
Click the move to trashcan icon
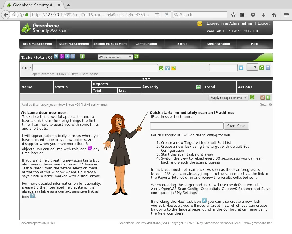pos(263,97)
